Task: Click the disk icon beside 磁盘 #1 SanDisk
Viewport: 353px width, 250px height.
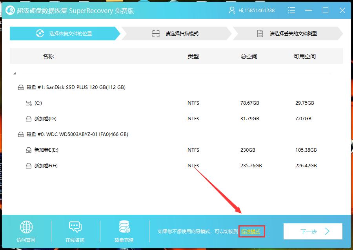Action: (20, 87)
